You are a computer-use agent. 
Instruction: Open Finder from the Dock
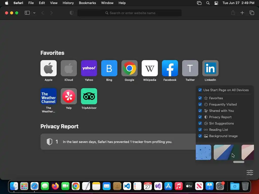click(x=14, y=186)
